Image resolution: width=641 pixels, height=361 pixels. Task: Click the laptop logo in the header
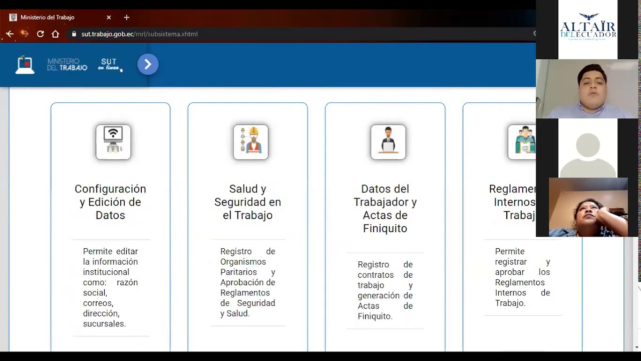25,65
